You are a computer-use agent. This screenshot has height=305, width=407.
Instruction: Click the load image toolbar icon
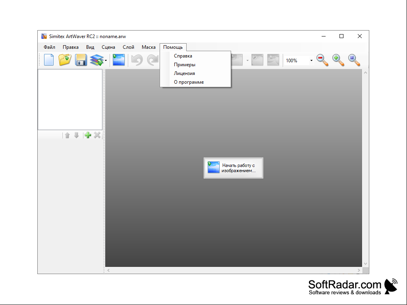coord(119,60)
